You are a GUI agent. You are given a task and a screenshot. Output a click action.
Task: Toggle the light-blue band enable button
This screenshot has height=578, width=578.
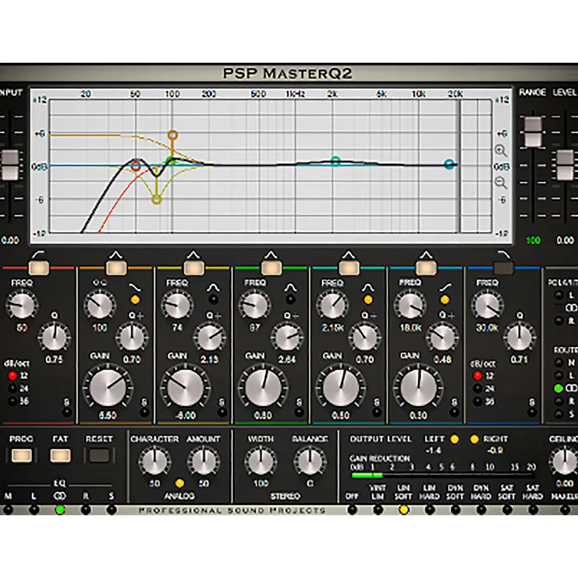[426, 268]
